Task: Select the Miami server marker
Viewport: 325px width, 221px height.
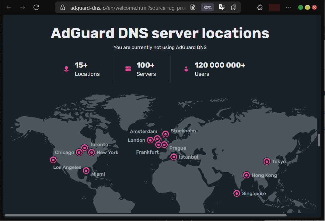Action: coord(86,170)
